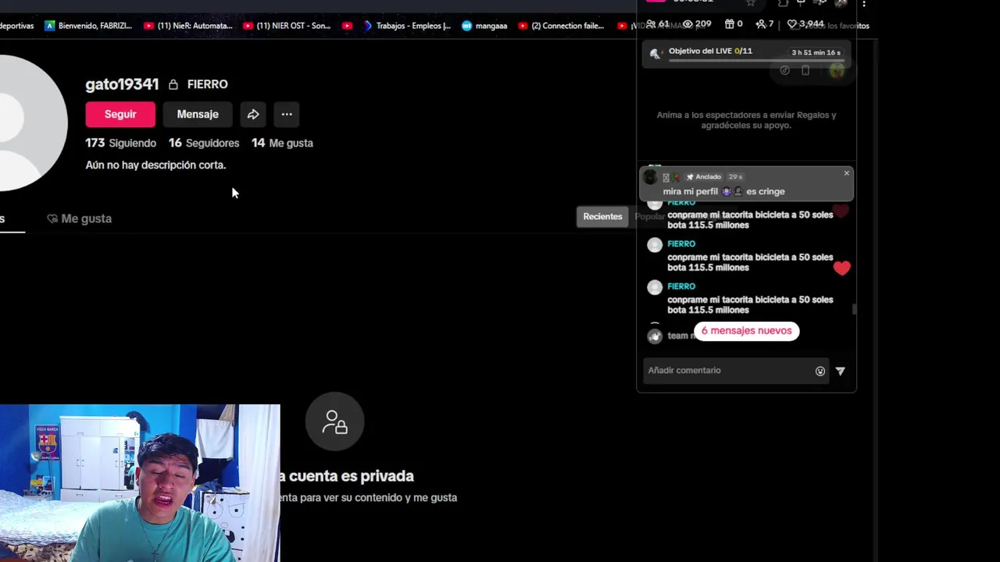1000x562 pixels.
Task: Open the Trabajos - Empleos bookmark
Action: click(406, 26)
